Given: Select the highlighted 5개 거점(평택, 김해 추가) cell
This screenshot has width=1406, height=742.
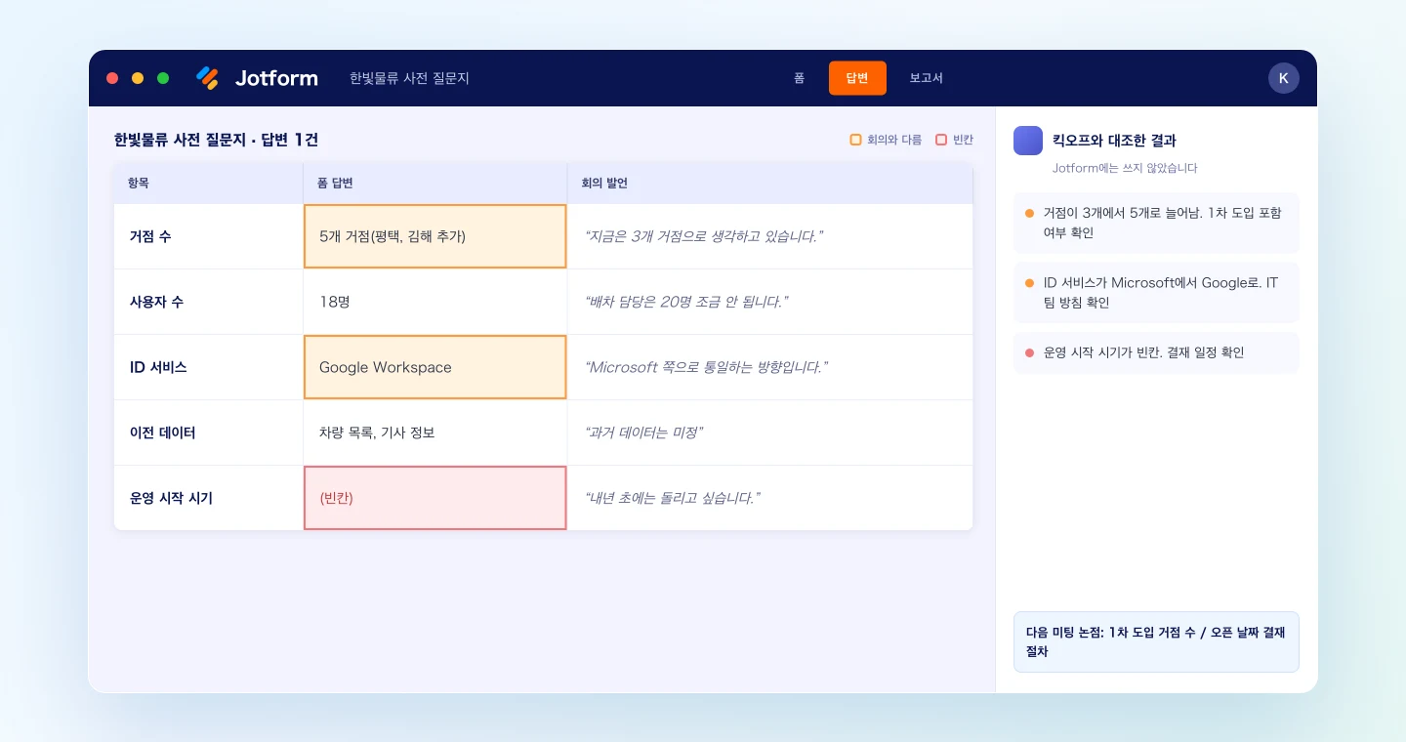Looking at the screenshot, I should coord(435,236).
